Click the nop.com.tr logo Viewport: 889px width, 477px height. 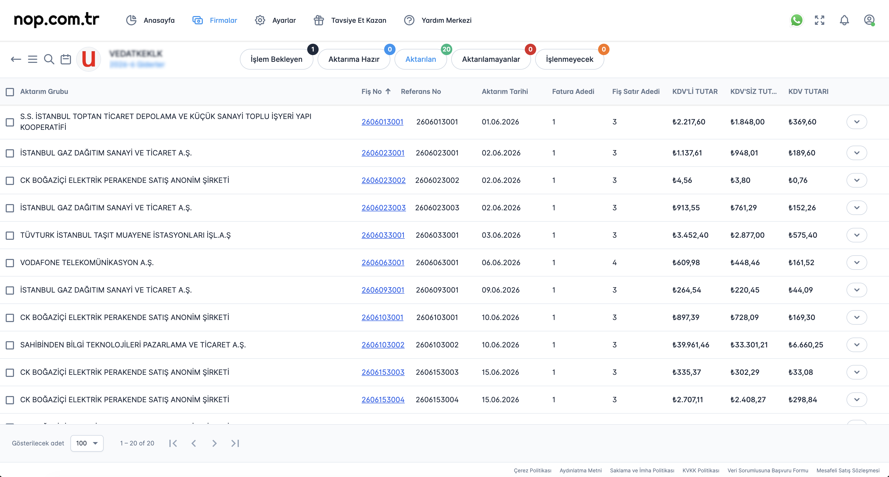[x=56, y=20]
